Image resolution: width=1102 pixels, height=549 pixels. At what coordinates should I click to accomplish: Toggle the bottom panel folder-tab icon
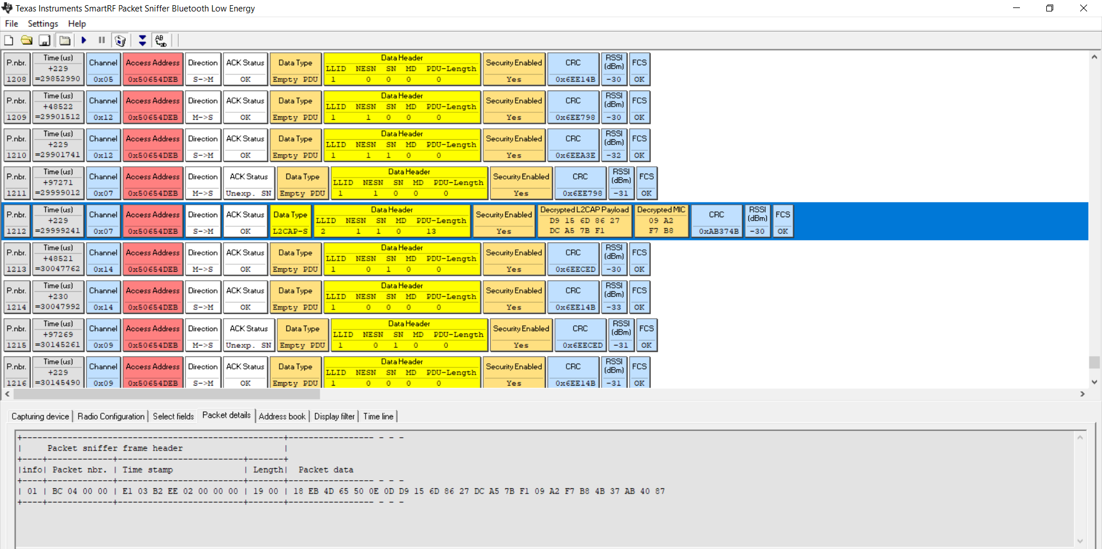[65, 40]
